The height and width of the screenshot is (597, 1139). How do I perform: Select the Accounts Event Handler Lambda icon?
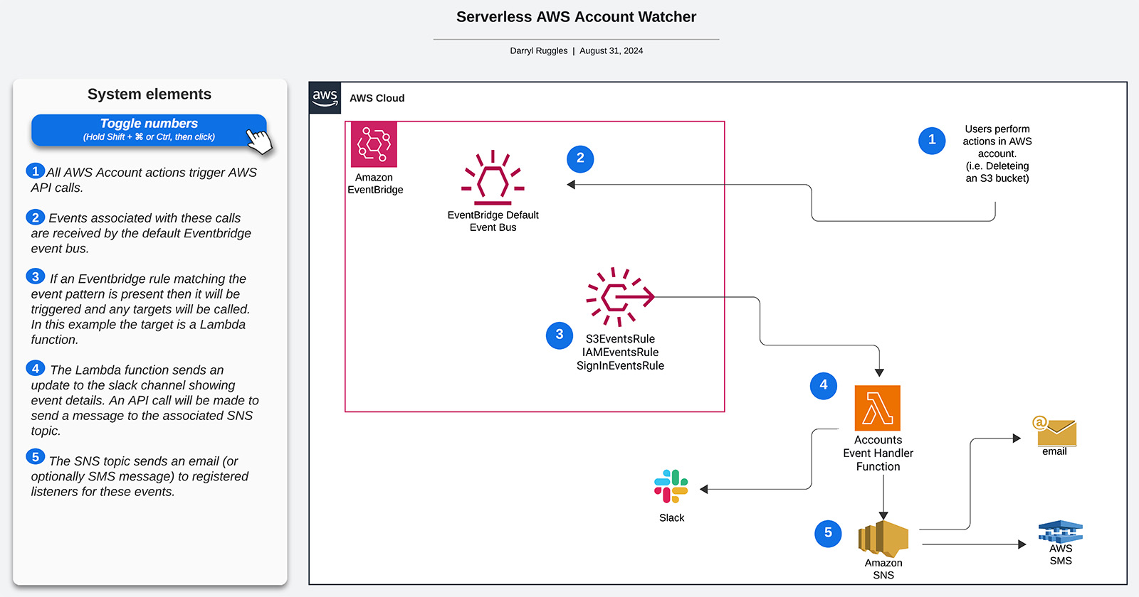pos(878,407)
